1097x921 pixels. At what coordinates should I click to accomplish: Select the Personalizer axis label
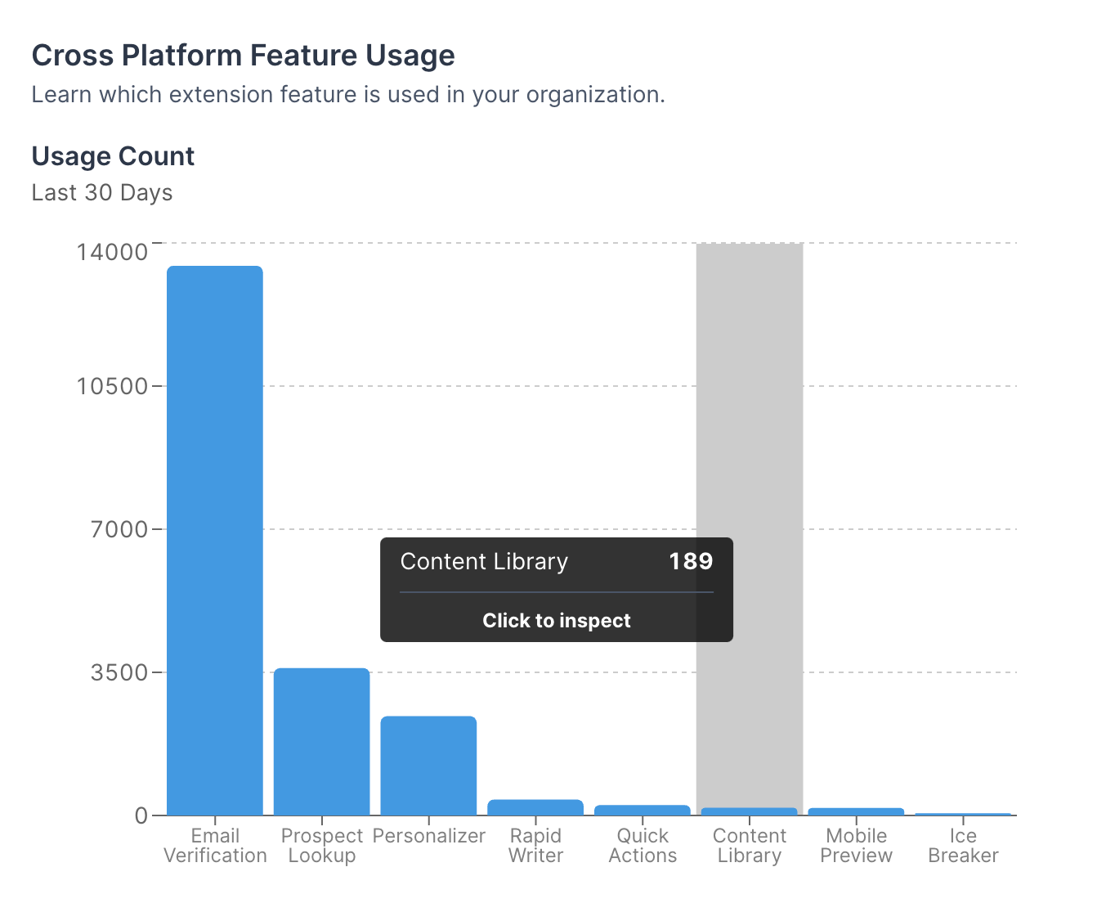(x=428, y=836)
